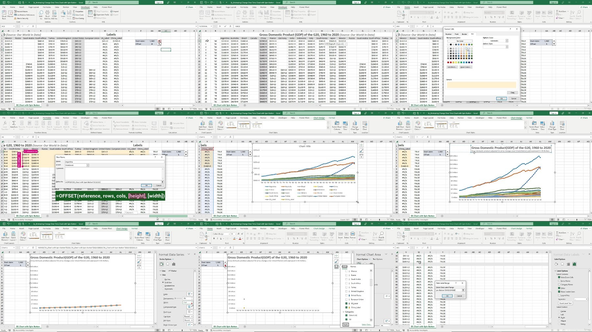Open Fill & Line icon in Format Data Labels pane

tap(556, 264)
